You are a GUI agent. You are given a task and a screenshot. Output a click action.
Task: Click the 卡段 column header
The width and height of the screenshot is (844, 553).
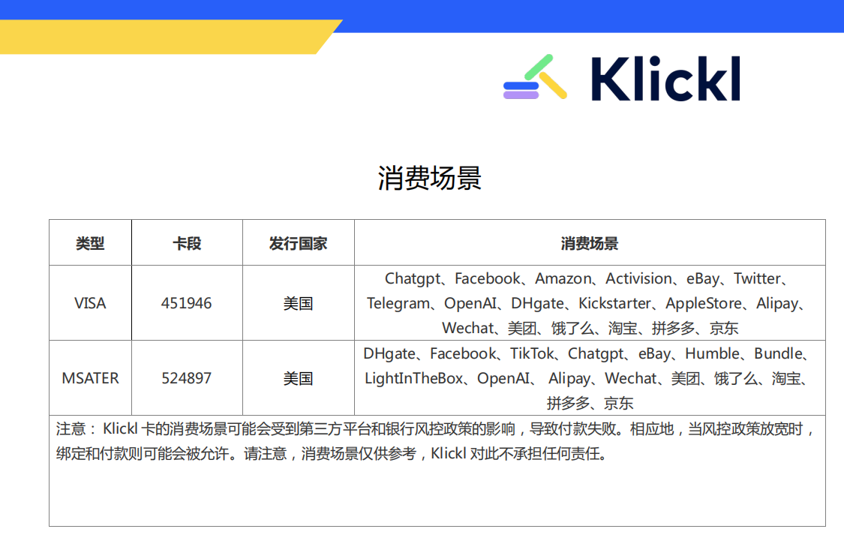187,243
